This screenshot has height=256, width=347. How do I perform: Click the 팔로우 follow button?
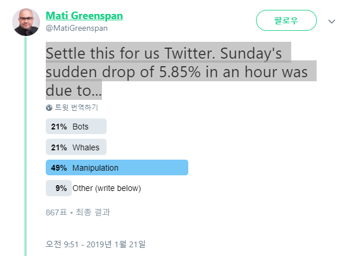(286, 20)
